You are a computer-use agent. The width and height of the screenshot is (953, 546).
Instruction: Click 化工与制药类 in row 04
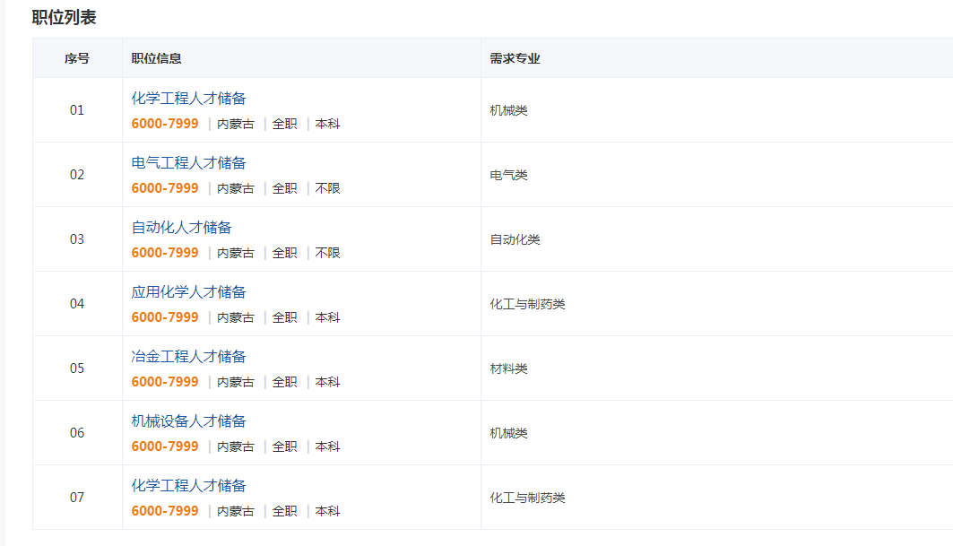527,304
